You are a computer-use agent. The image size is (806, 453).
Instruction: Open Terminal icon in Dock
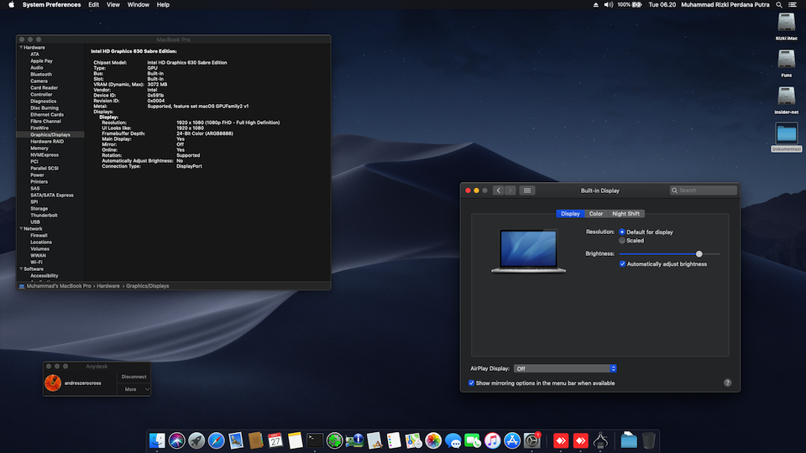(x=315, y=440)
